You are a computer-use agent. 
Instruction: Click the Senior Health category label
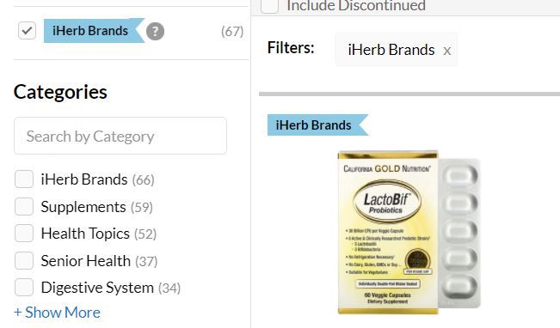coord(85,261)
